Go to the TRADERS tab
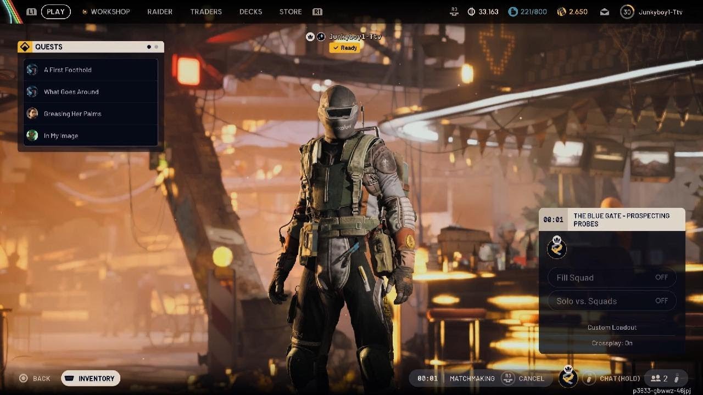This screenshot has width=703, height=395. pyautogui.click(x=206, y=12)
